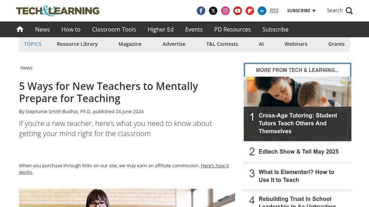Image resolution: width=369 pixels, height=207 pixels.
Task: Open 'Rebuilding Trust In School Leadership' article
Action: pyautogui.click(x=297, y=202)
